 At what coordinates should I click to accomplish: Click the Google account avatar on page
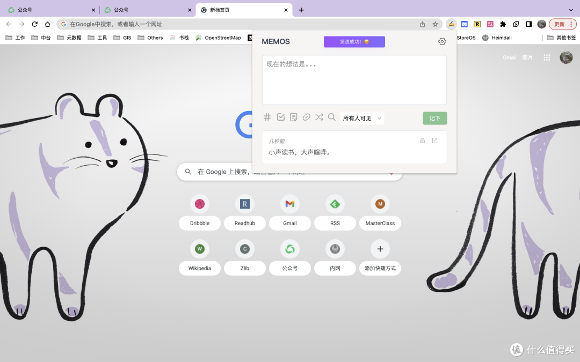coord(566,57)
